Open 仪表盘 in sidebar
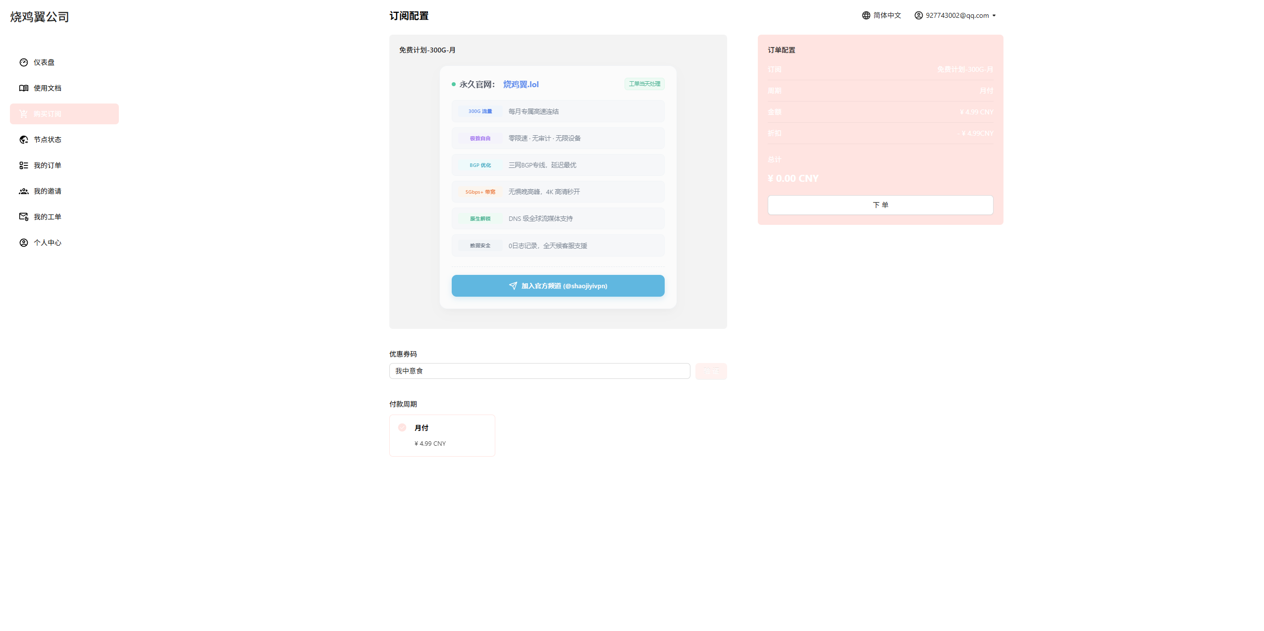The image size is (1264, 631). tap(64, 62)
